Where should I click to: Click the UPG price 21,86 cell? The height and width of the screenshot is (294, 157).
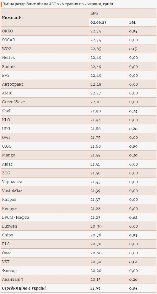pyautogui.click(x=109, y=129)
